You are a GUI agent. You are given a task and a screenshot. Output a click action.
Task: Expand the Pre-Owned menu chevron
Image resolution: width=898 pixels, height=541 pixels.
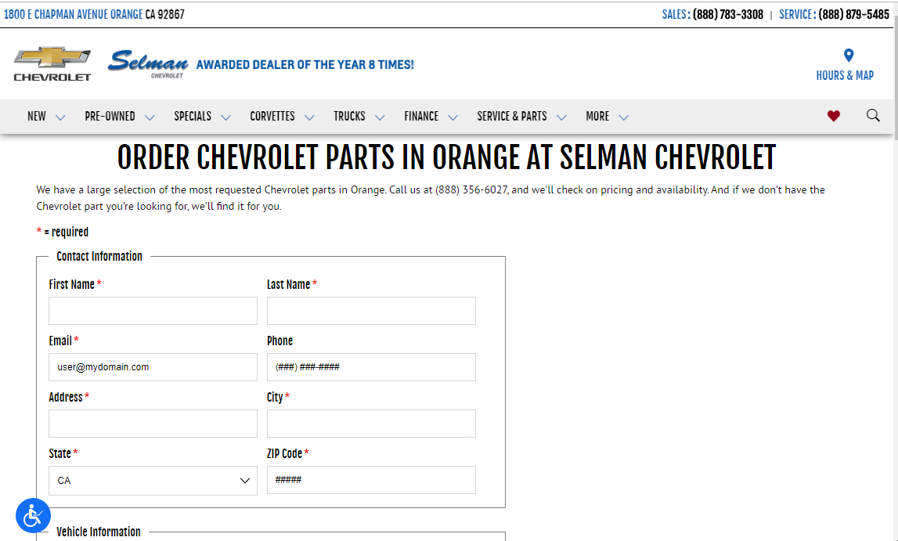[x=150, y=117]
